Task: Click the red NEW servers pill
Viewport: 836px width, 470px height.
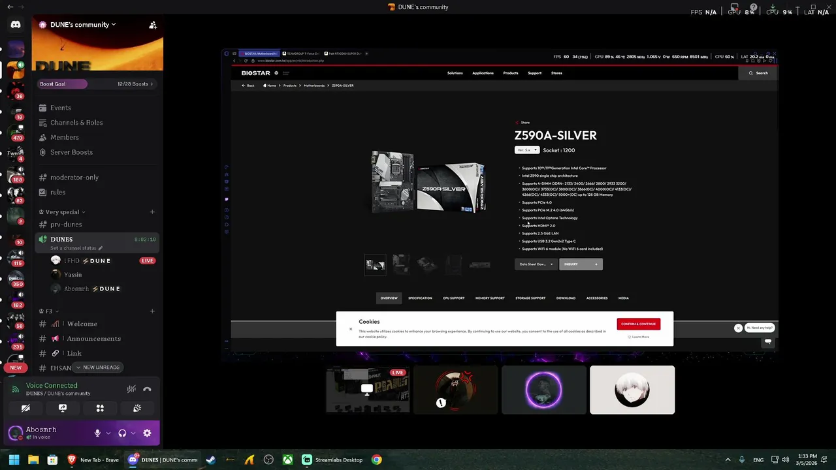Action: pos(16,368)
